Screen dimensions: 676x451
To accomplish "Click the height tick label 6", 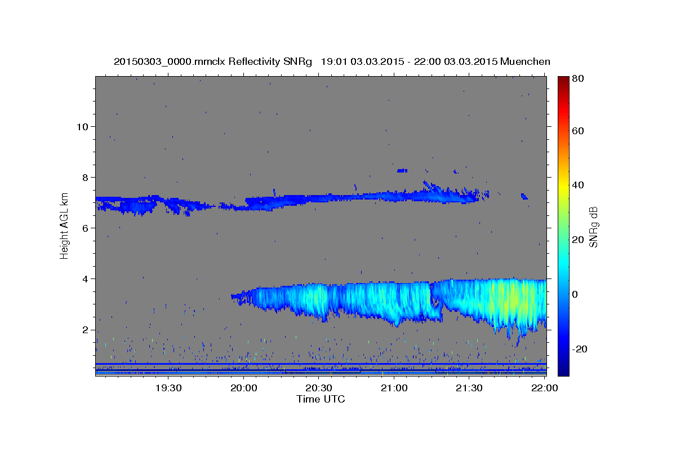I will 84,228.
